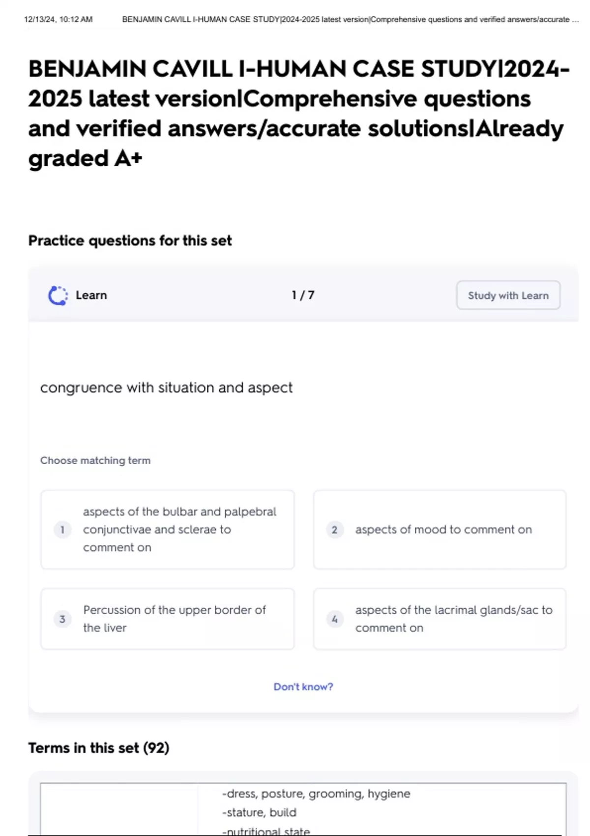Click the "Terms in this set (92)" heading
Image resolution: width=590 pixels, height=836 pixels.
(x=99, y=748)
